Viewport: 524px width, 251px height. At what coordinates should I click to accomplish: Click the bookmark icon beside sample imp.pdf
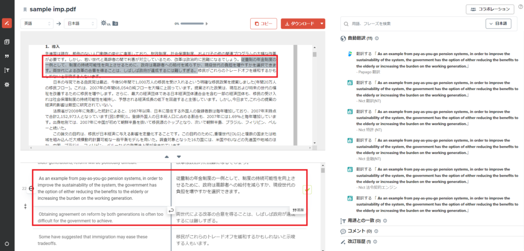[25, 9]
